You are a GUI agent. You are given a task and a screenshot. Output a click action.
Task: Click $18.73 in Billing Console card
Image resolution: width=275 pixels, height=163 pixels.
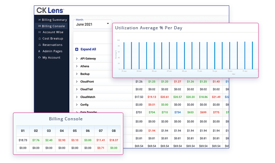pos(23,140)
